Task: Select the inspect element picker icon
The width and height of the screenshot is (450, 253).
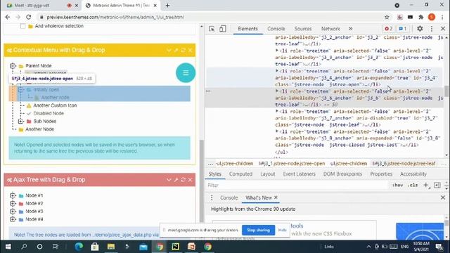Action: [x=212, y=29]
